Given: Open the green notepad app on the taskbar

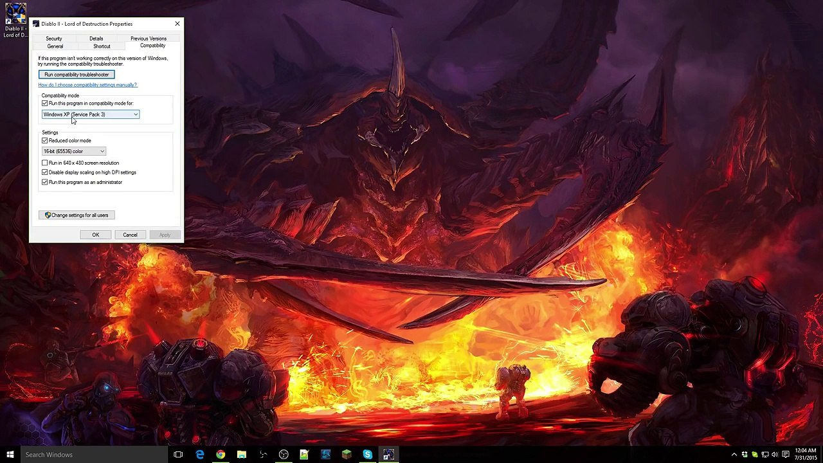Looking at the screenshot, I should [304, 455].
